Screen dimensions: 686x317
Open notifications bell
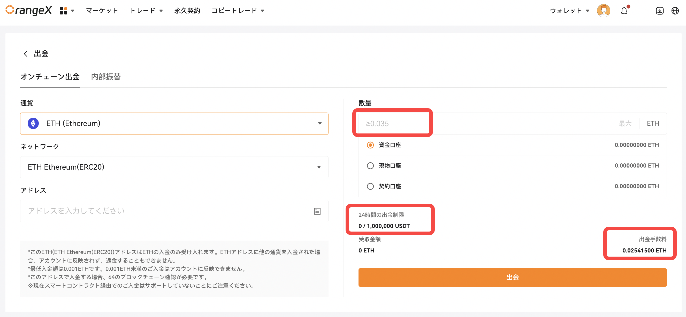[x=624, y=11]
